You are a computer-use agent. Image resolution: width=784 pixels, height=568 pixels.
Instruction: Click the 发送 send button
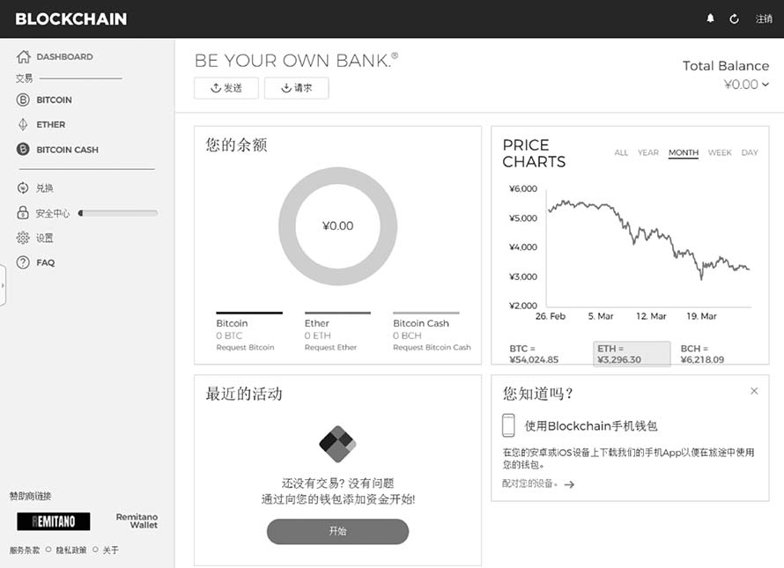point(226,88)
